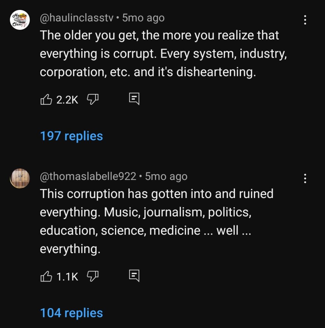This screenshot has width=325, height=328.
Task: Visit the @thomaslabelle922 channel via username
Action: point(88,176)
